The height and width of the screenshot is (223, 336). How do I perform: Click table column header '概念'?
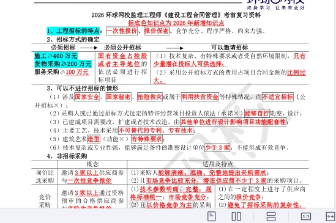pyautogui.click(x=92, y=164)
